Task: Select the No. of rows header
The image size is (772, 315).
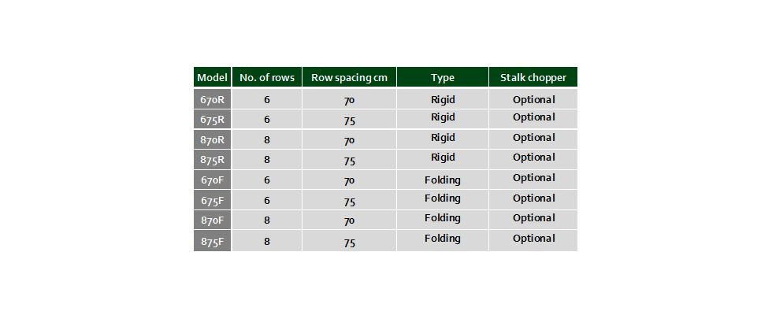Action: [x=267, y=77]
